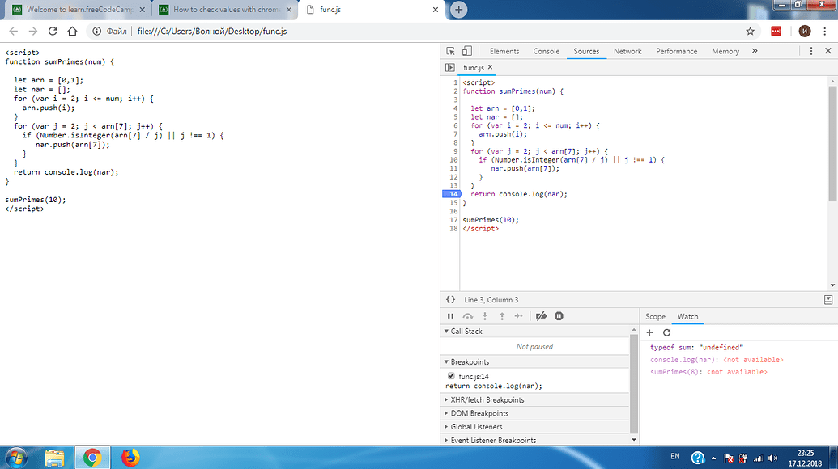Click the Resume script execution icon
Screen dimensions: 838x469
pyautogui.click(x=450, y=316)
